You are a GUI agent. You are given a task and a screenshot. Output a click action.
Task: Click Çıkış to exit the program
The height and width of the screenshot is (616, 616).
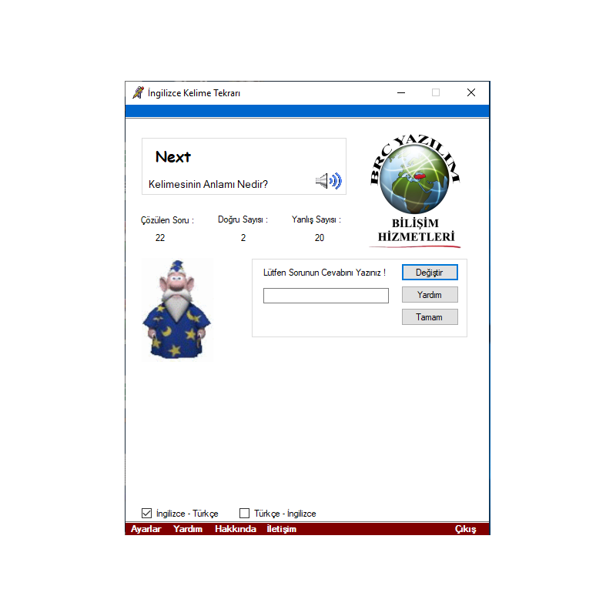[465, 529]
